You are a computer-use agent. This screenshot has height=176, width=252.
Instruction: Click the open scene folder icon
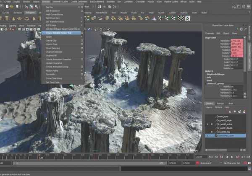point(12,7)
